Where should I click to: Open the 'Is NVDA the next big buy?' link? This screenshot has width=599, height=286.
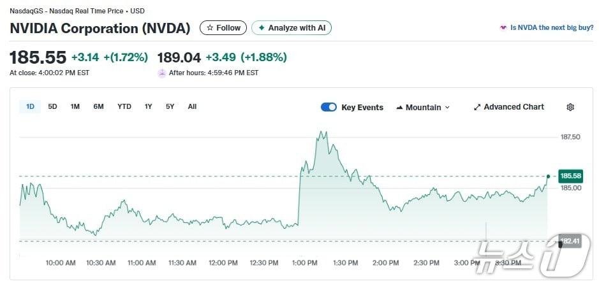point(552,28)
